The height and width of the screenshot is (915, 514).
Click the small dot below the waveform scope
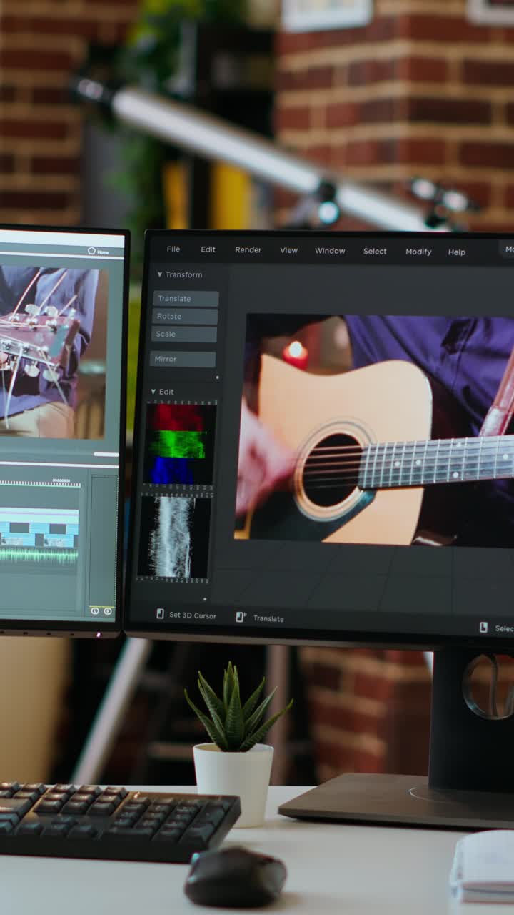205,599
